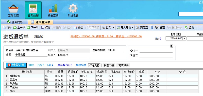Click the 登账 toolbar button
Screen dimensions: 203x96
click(x=57, y=28)
